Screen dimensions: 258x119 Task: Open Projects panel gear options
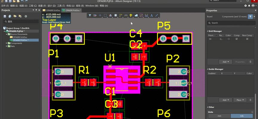pyautogui.click(x=26, y=16)
